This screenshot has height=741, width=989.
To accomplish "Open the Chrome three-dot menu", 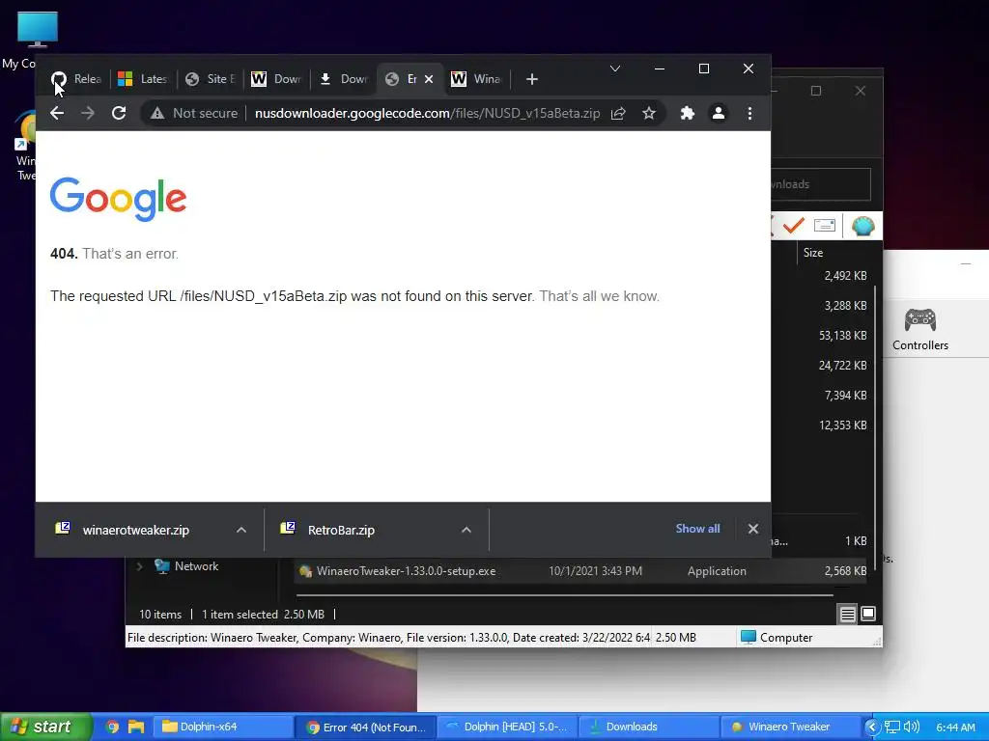I will click(x=749, y=113).
